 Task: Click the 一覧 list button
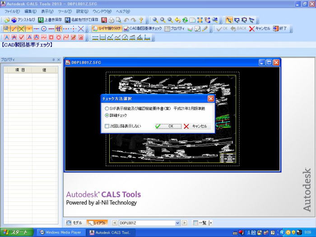[200, 223]
